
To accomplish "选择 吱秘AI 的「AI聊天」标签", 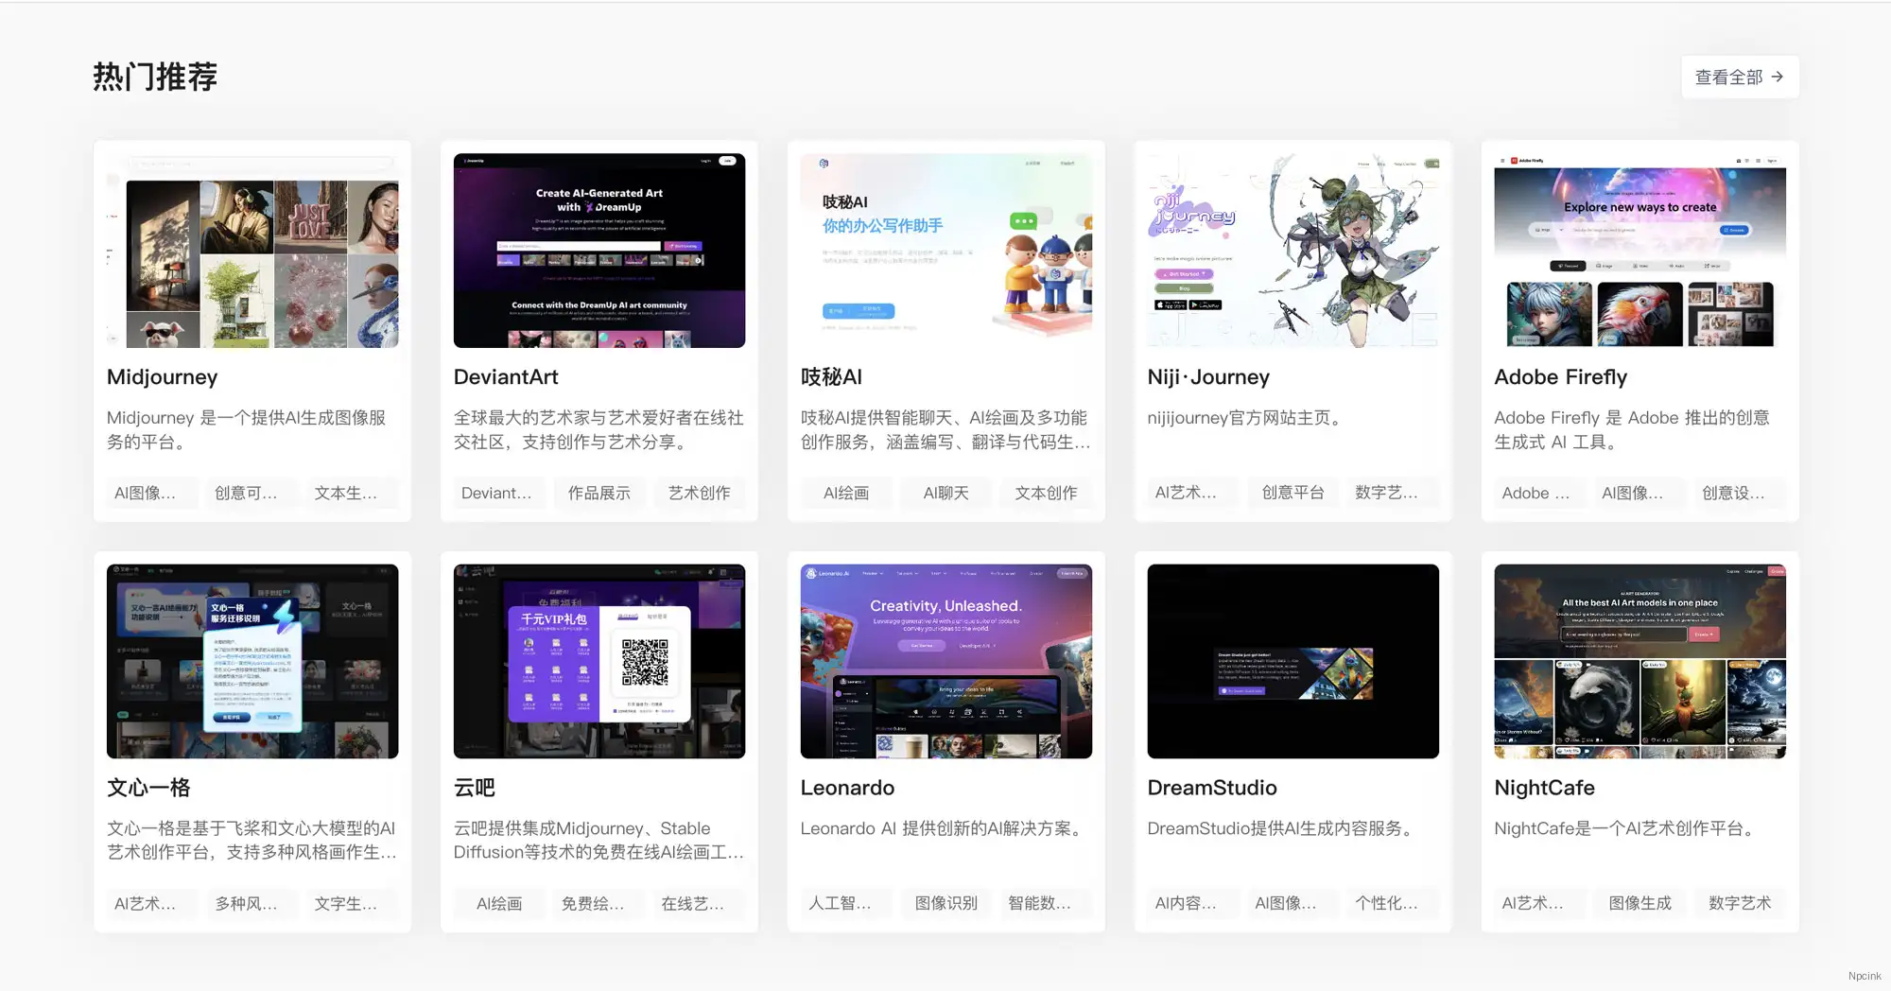I will [x=945, y=492].
